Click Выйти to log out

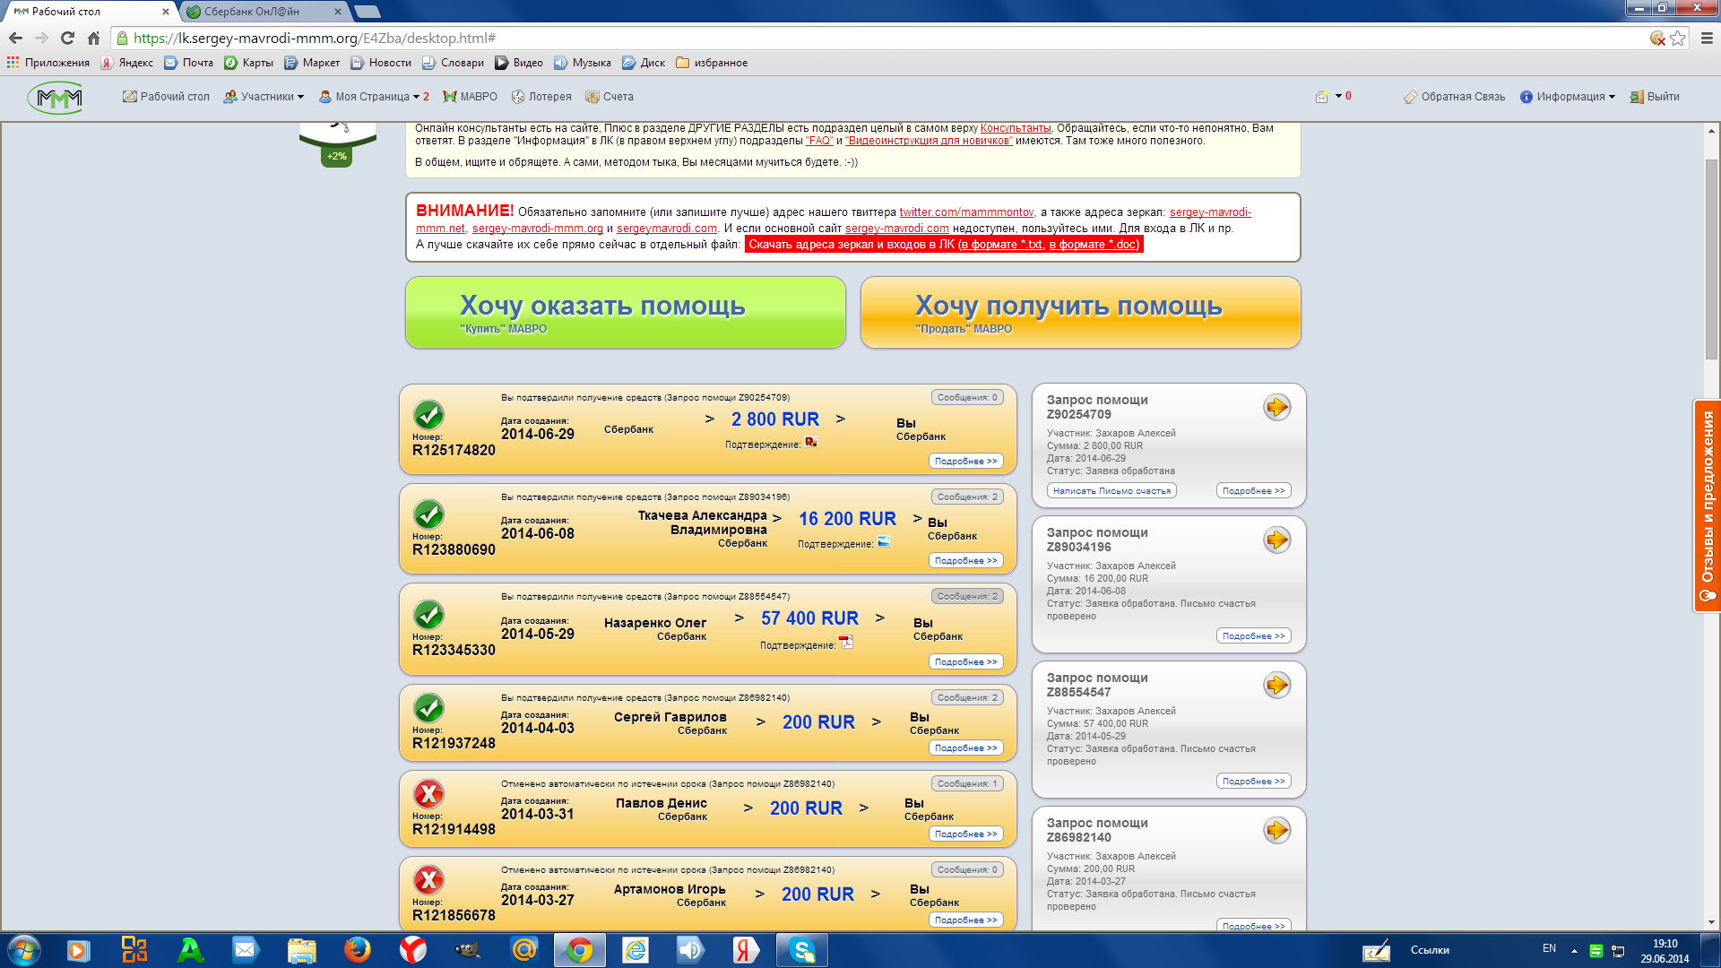[x=1655, y=97]
